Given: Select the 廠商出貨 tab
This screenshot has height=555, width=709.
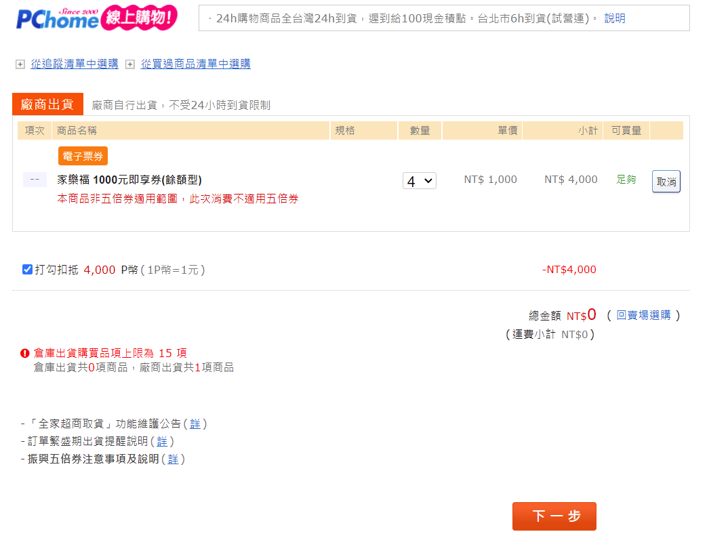Looking at the screenshot, I should 47,104.
